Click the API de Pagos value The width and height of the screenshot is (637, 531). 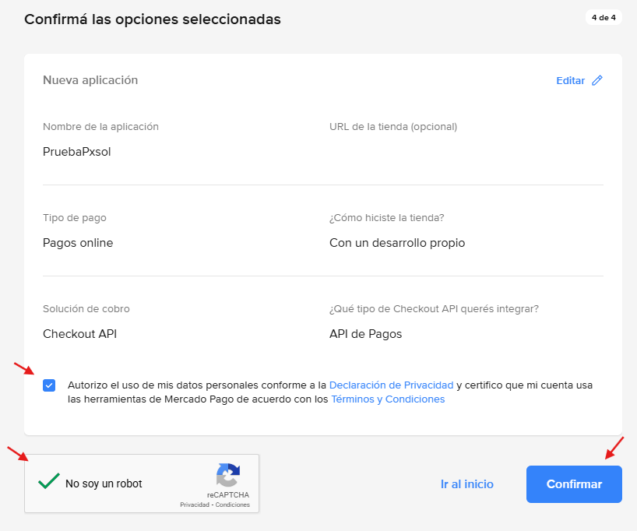pos(365,334)
